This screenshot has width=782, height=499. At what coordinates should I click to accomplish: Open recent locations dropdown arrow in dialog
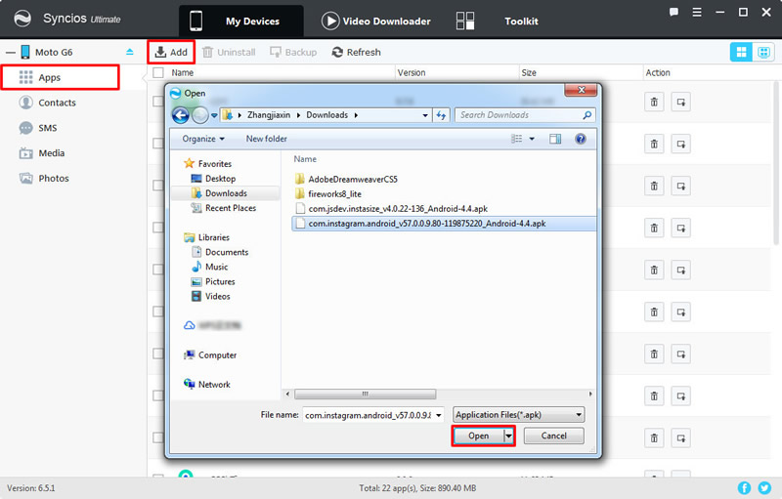[214, 115]
